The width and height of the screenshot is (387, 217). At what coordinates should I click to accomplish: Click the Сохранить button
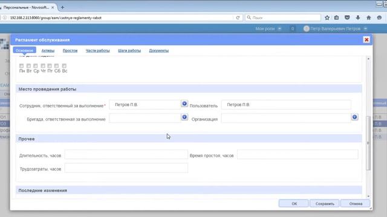pos(325,204)
